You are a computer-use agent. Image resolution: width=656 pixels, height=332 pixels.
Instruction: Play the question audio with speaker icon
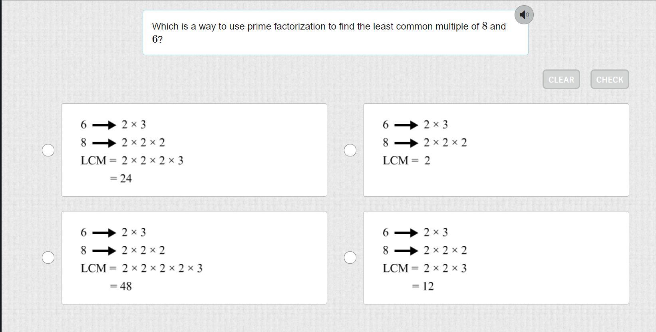tap(524, 15)
